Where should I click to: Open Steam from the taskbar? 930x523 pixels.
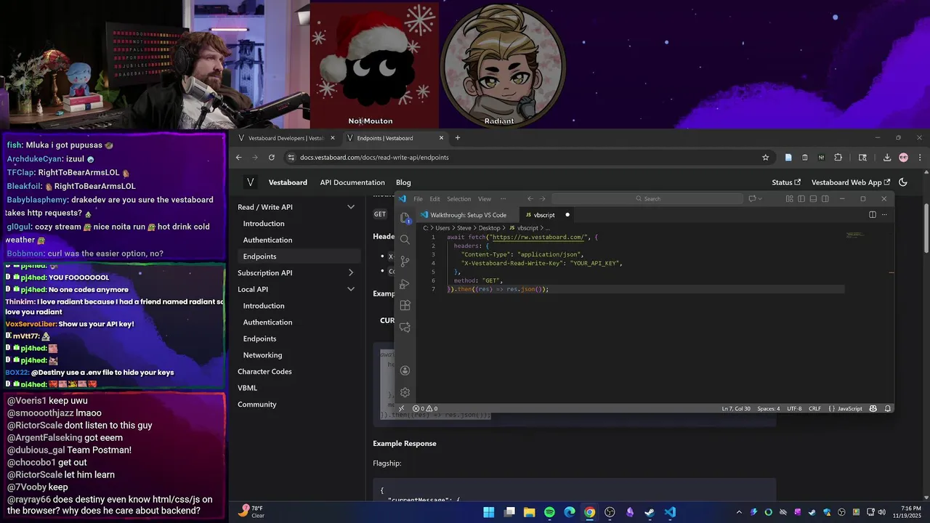tap(650, 512)
